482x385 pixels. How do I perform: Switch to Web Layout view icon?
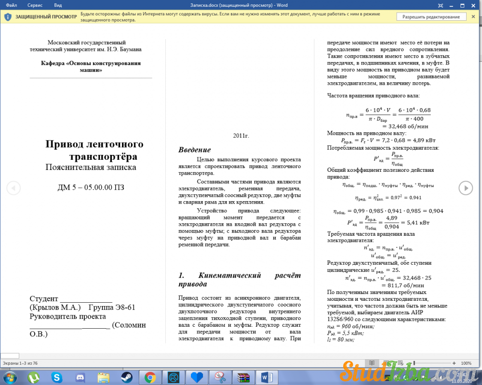(400, 363)
